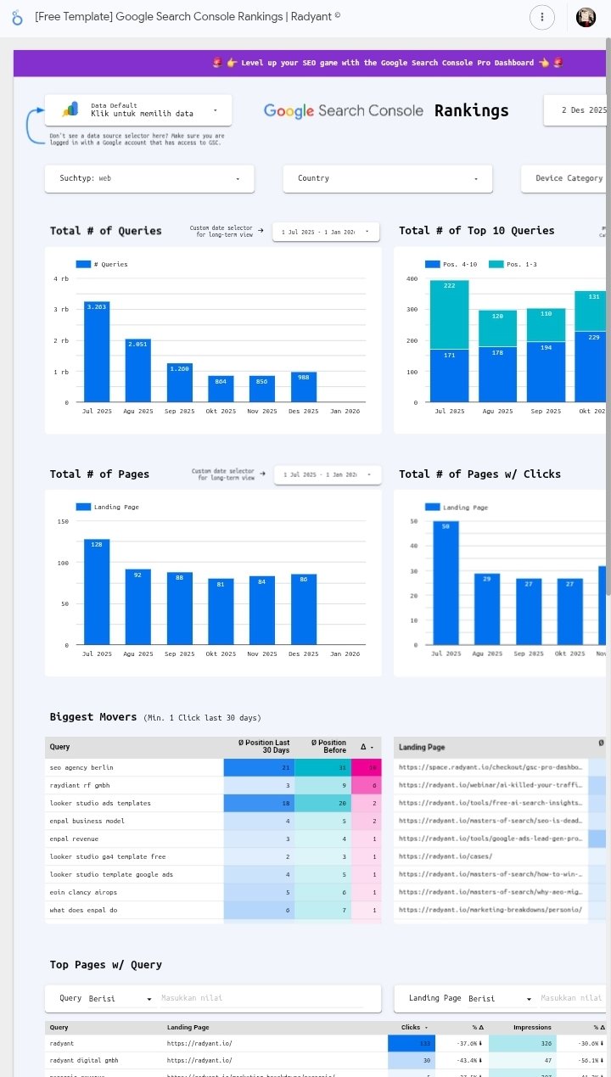Select the Jul 2025 pages bar labeled 128
Image resolution: width=611 pixels, height=1077 pixels.
coord(97,592)
